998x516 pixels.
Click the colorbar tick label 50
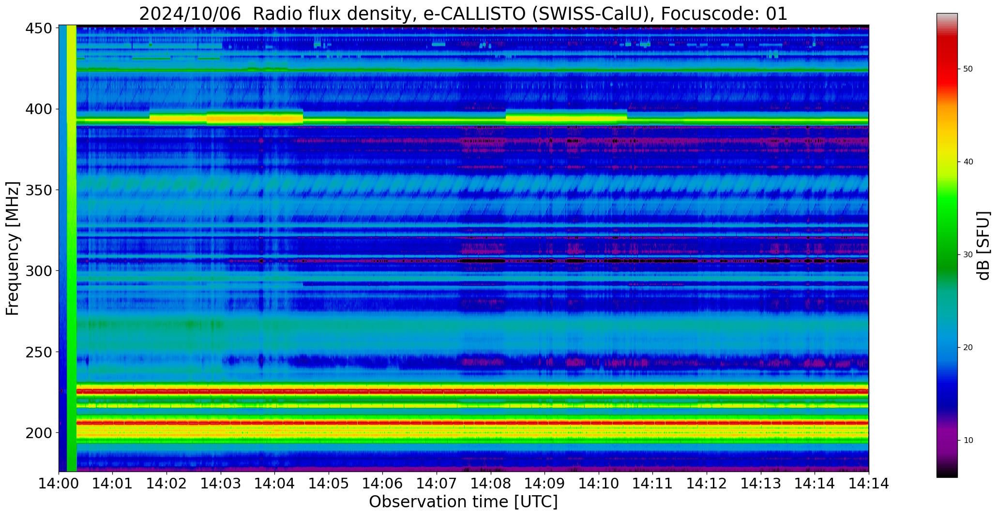tap(968, 69)
